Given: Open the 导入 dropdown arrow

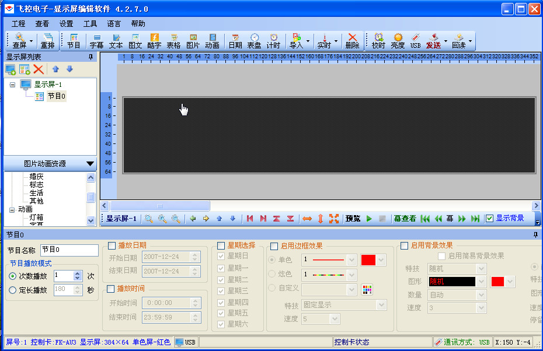Looking at the screenshot, I should 308,41.
